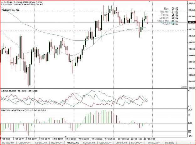Click the 'New York: 15:52' clock line
The width and height of the screenshot is (196, 145).
[x=167, y=21]
